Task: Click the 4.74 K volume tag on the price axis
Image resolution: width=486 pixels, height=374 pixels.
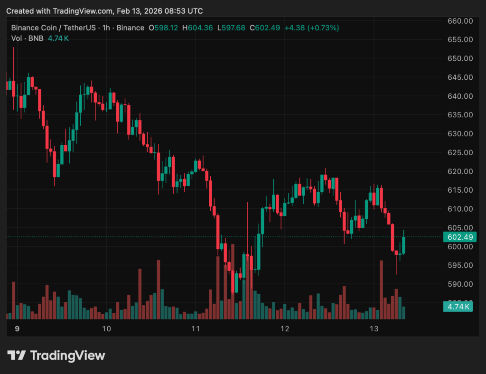Action: (x=459, y=307)
